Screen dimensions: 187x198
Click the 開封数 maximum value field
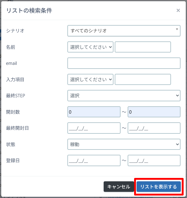coord(154,112)
